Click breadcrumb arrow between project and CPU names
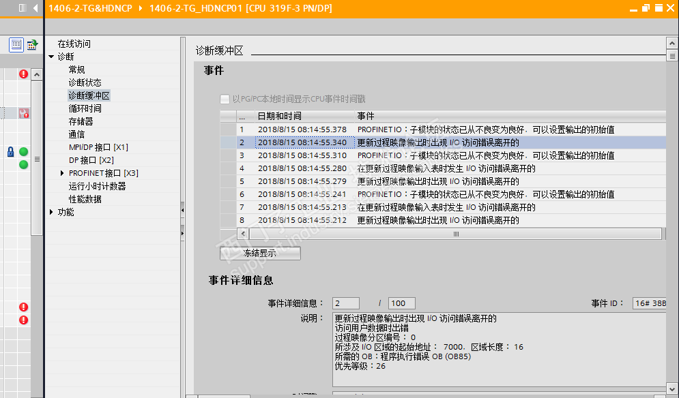Screen dimensions: 679x398 tap(141, 8)
